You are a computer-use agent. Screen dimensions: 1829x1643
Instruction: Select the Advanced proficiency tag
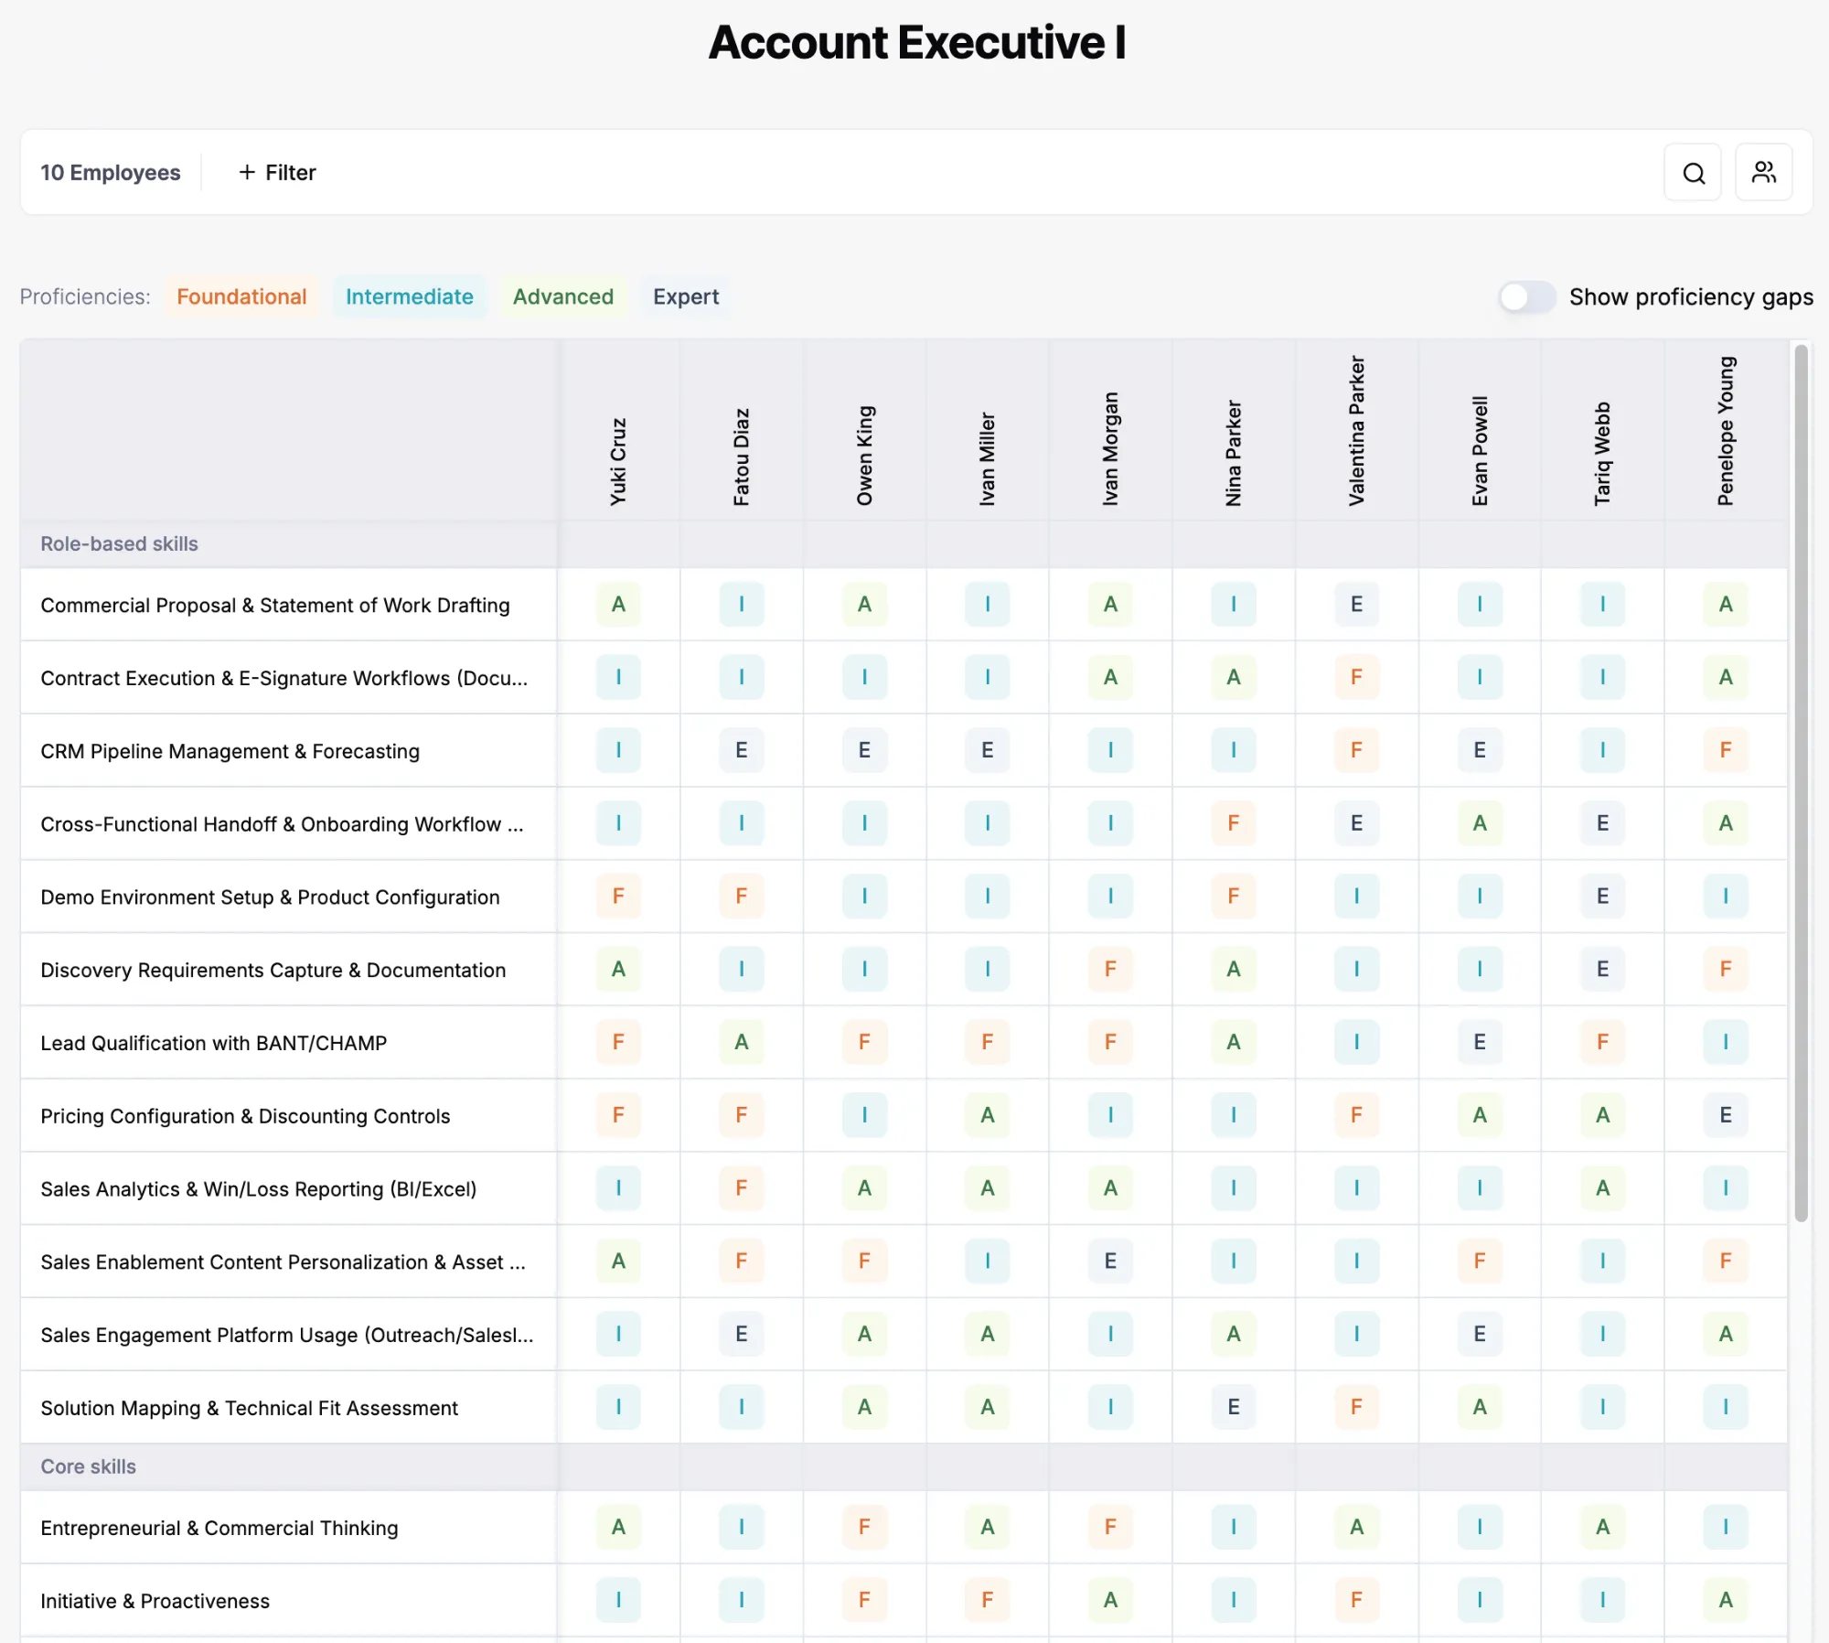pyautogui.click(x=562, y=297)
